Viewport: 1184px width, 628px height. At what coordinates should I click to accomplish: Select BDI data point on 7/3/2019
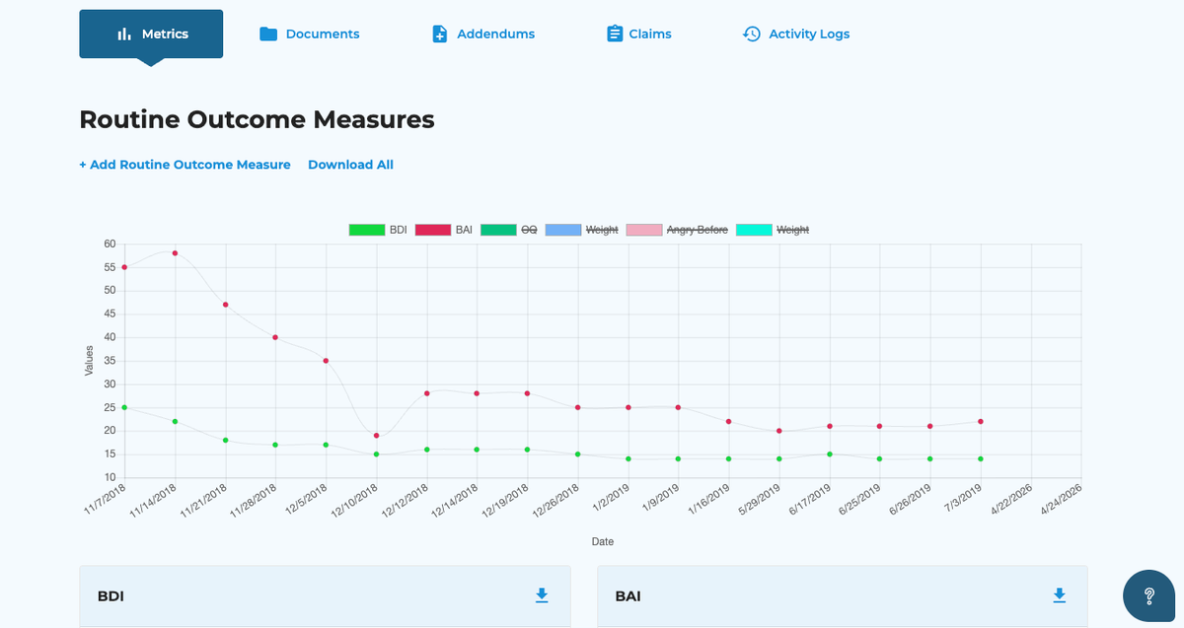(980, 458)
